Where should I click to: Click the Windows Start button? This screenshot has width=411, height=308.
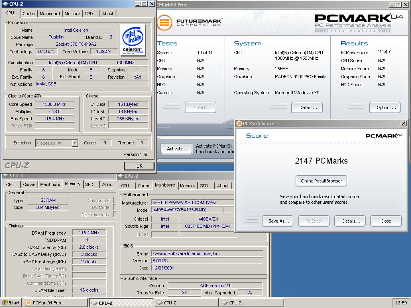(x=11, y=303)
